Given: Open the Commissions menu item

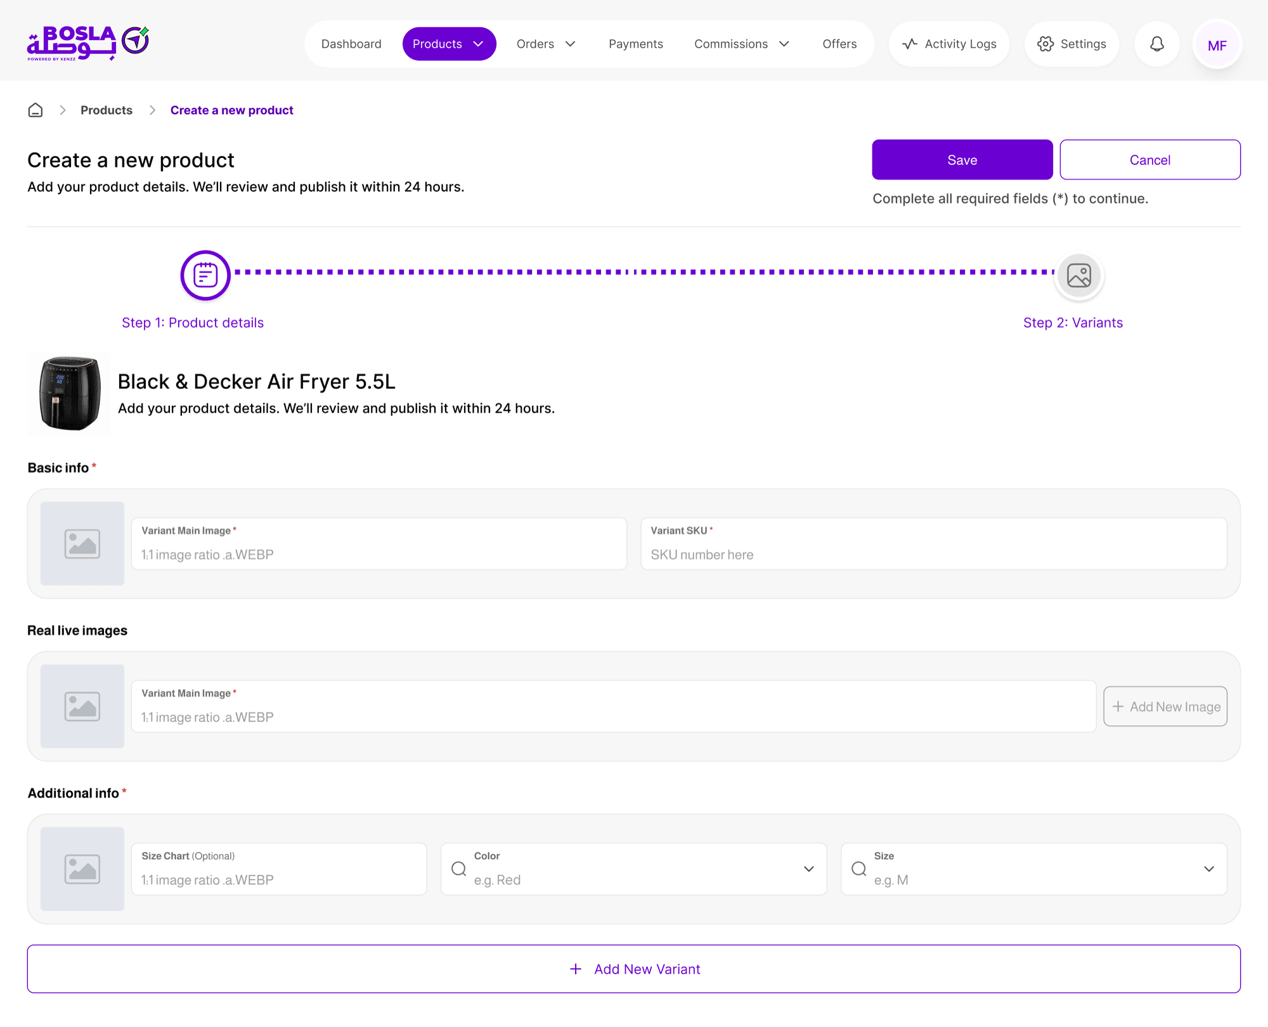Looking at the screenshot, I should 742,44.
